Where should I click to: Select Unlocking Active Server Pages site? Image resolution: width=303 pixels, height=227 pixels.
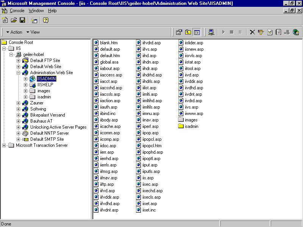point(58,127)
